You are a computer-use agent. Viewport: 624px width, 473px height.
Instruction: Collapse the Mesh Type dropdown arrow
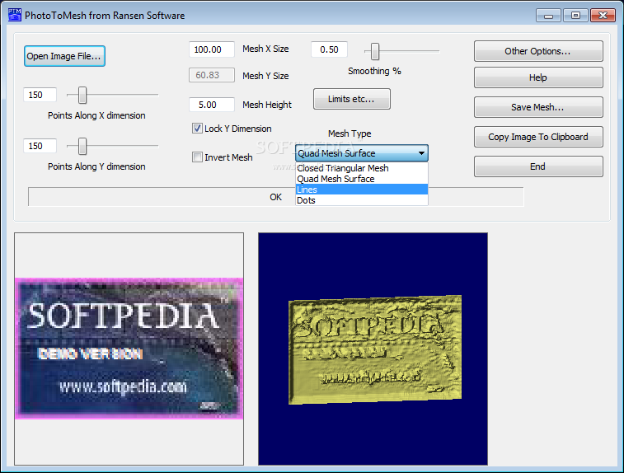coord(421,153)
